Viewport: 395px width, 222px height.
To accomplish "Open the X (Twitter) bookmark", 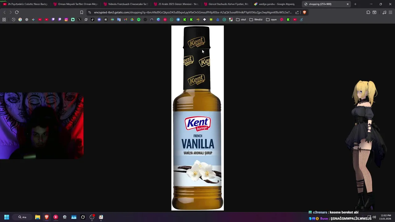I will [79, 19].
